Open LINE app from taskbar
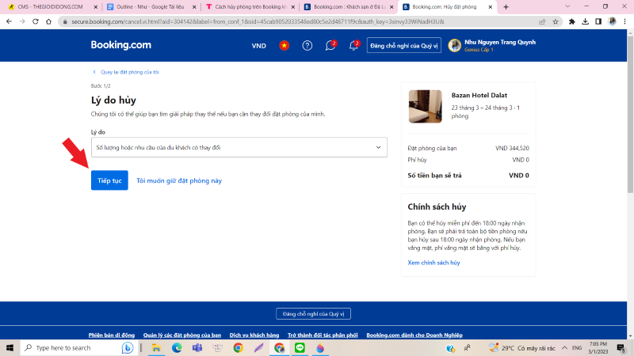 (x=300, y=347)
